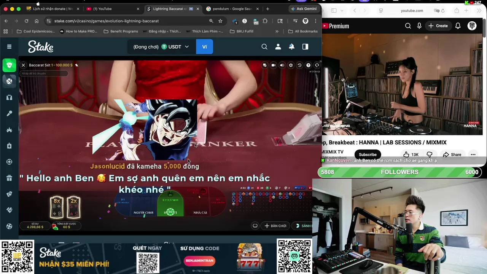Screen dimensions: 487x274
Task: Open YouTube video more actions menu
Action: tap(473, 155)
